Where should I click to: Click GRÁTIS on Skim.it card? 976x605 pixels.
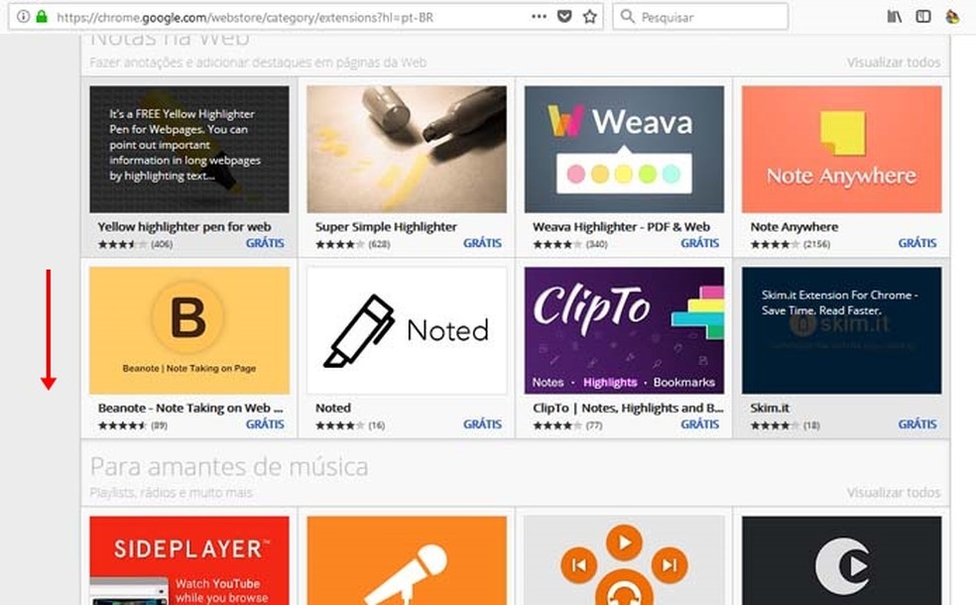pyautogui.click(x=917, y=423)
